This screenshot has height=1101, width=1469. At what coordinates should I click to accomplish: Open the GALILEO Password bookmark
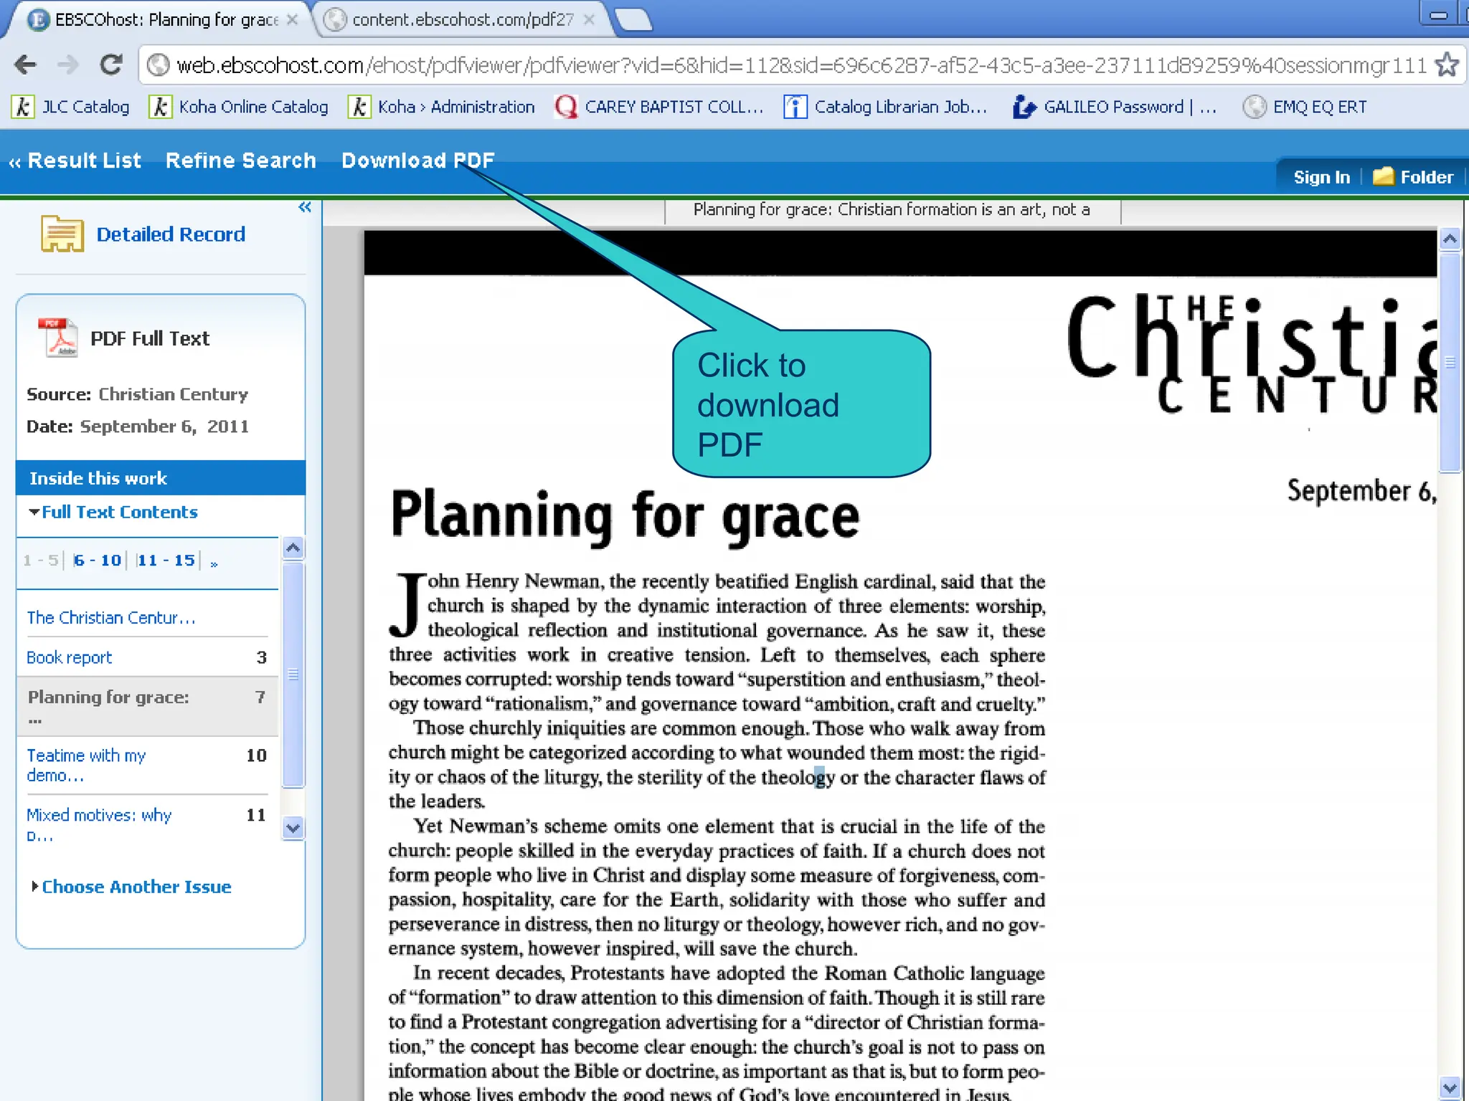[x=1115, y=107]
